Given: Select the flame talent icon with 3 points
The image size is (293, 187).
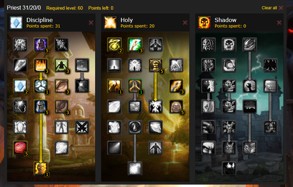Looking at the screenshot, I should pos(41,65).
